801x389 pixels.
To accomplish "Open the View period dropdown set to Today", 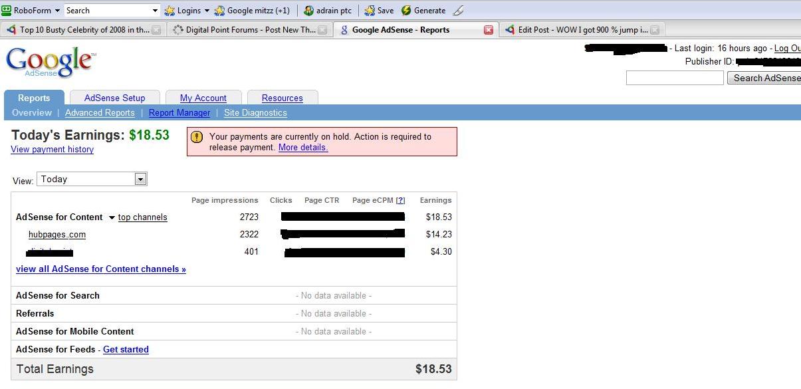I will coord(92,179).
